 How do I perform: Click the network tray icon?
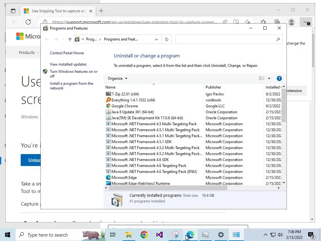[273, 235]
